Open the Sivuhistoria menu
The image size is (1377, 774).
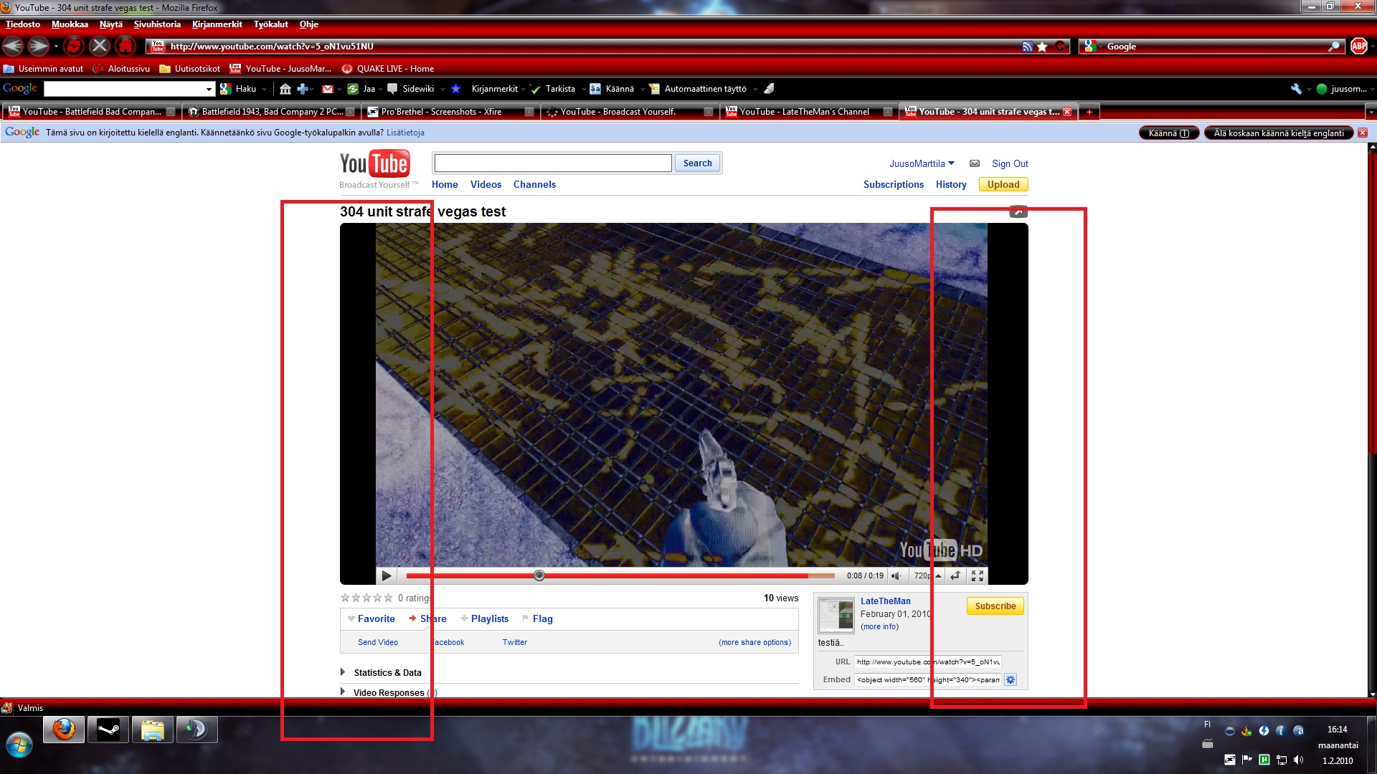click(157, 24)
